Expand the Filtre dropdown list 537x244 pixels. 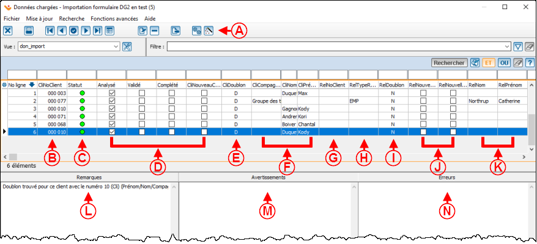pyautogui.click(x=506, y=46)
